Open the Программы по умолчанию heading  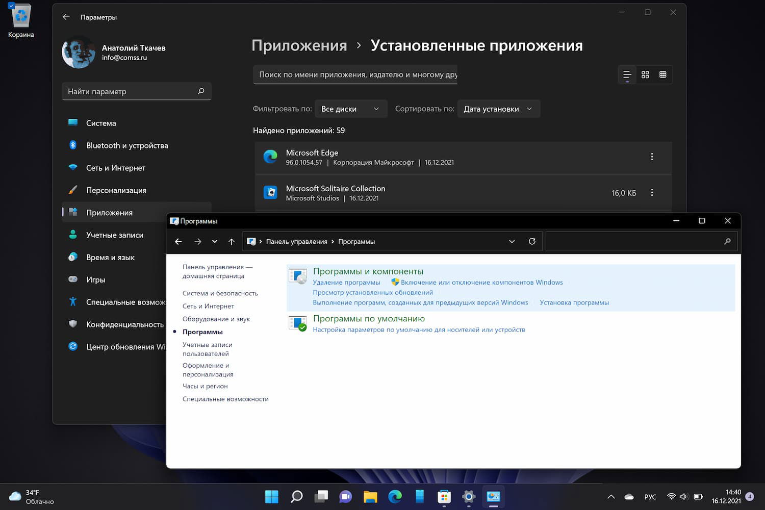[369, 319]
